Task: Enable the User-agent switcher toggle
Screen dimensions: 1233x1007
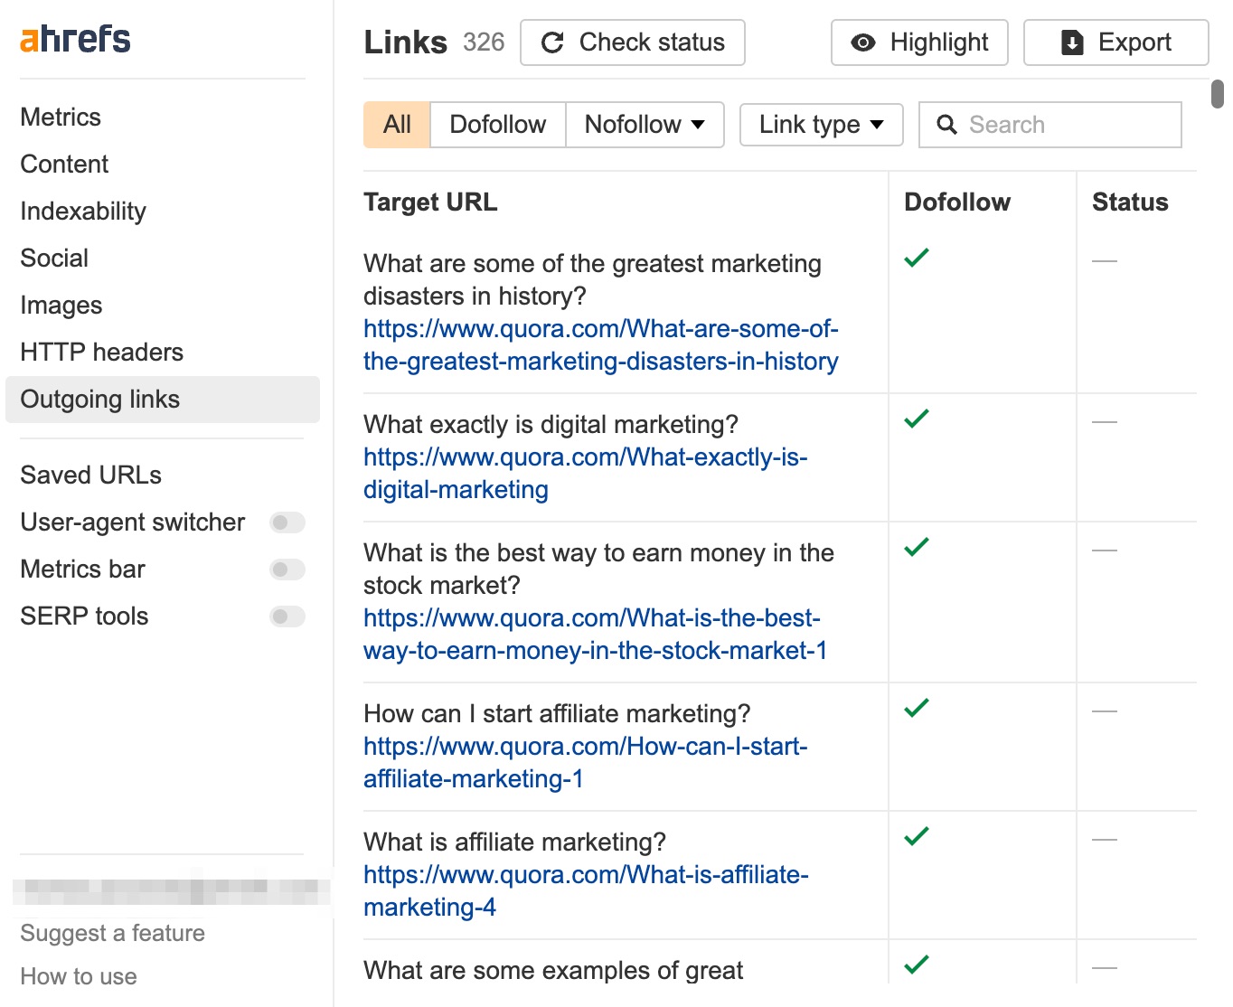Action: click(x=287, y=522)
